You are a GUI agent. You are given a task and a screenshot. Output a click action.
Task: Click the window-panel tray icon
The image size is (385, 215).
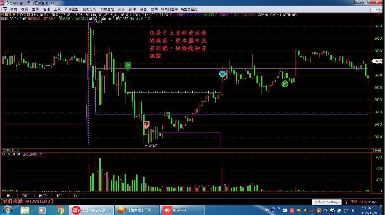pyautogui.click(x=285, y=210)
